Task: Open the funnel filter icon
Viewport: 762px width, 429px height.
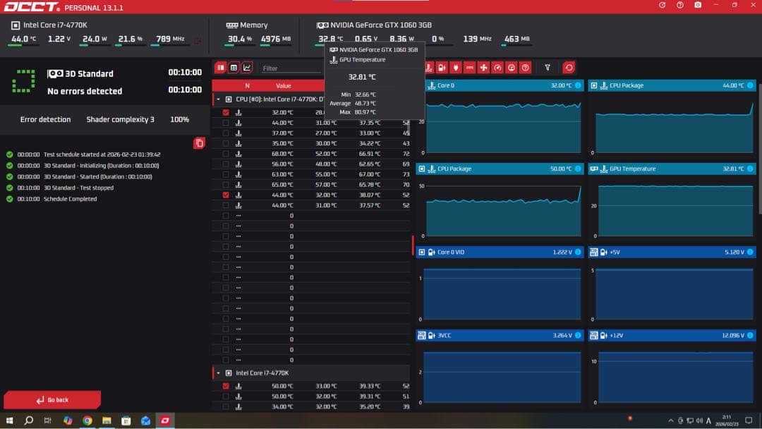Action: click(x=548, y=68)
